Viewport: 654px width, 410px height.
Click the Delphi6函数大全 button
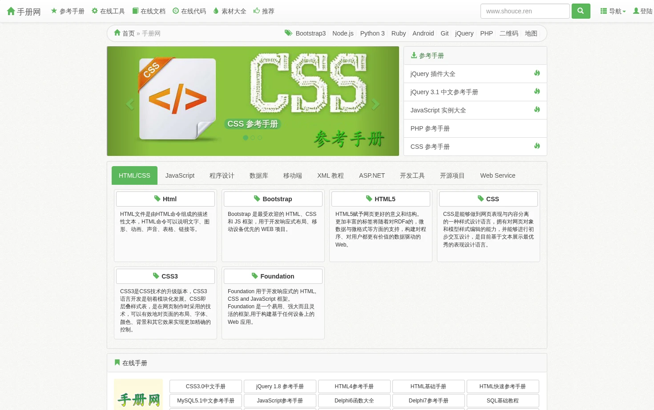(354, 401)
